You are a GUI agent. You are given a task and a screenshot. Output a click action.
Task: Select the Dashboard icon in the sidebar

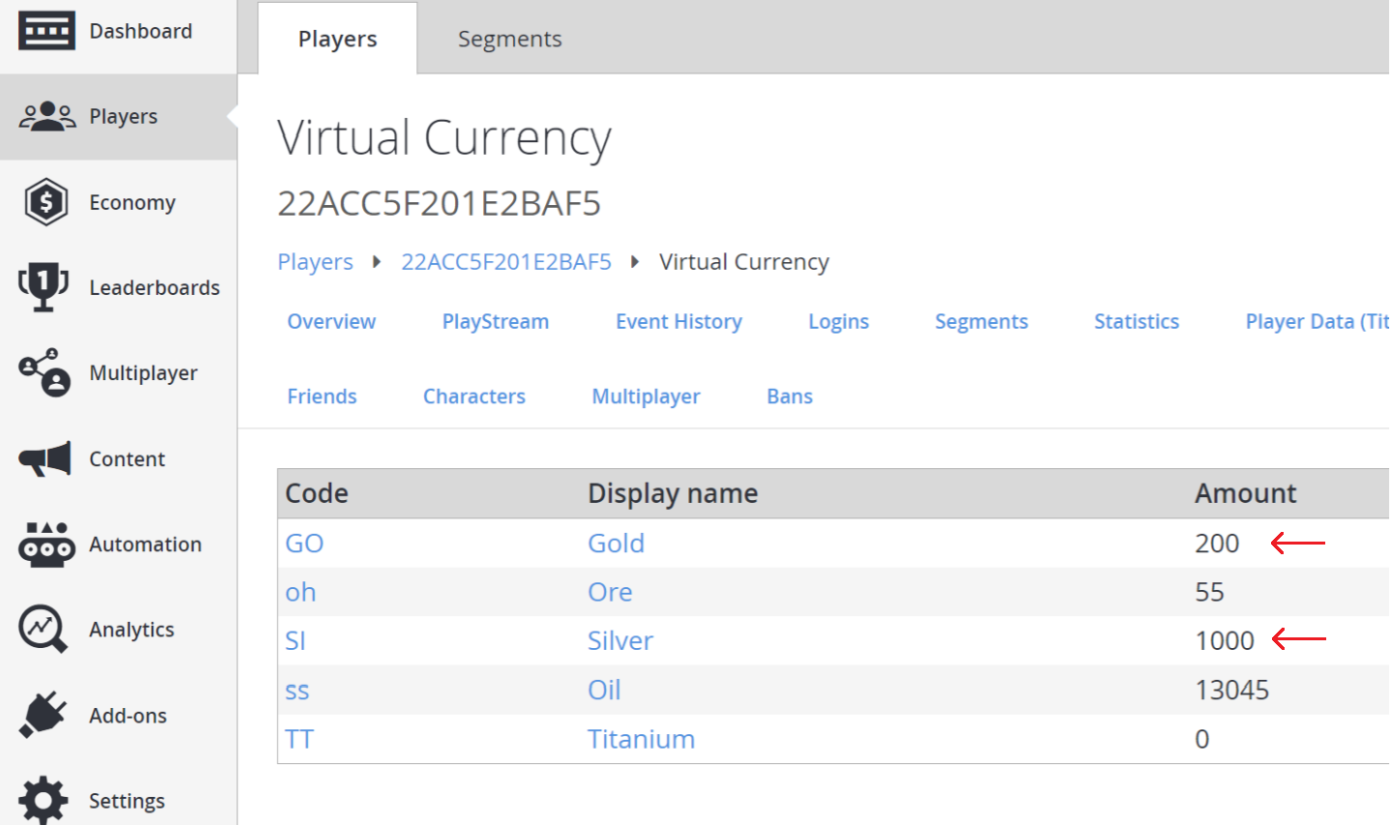tap(46, 29)
